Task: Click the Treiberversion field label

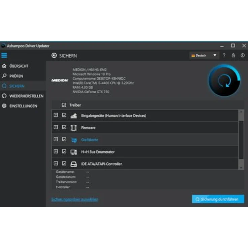Action: pyautogui.click(x=66, y=182)
